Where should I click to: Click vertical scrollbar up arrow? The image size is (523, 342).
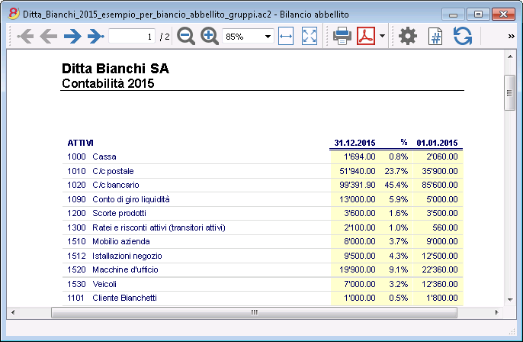pyautogui.click(x=510, y=56)
